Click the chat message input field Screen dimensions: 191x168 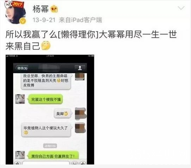(x=46, y=163)
